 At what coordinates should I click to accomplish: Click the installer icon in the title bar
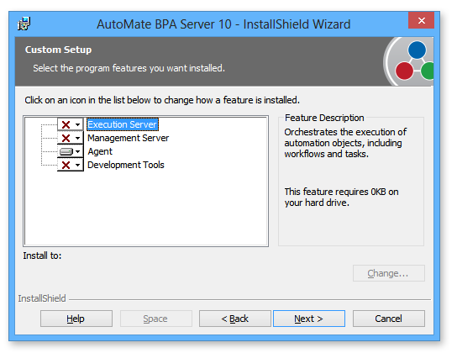click(x=24, y=24)
